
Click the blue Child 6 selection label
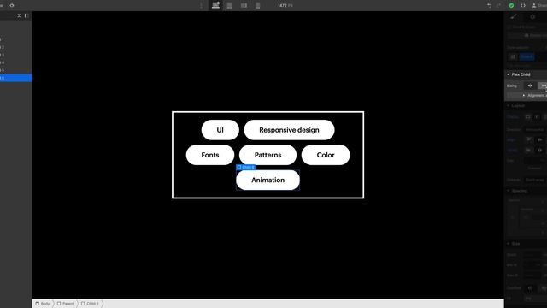pos(245,168)
